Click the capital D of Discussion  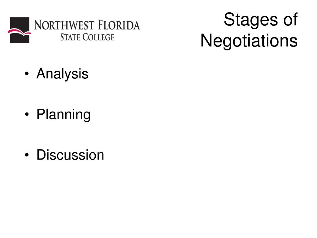(x=41, y=155)
